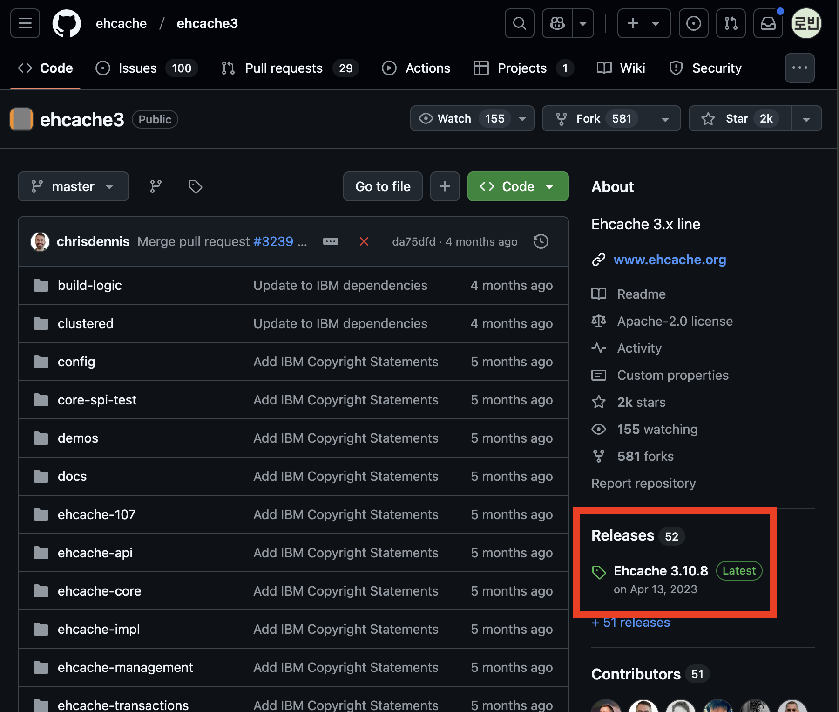This screenshot has height=712, width=839.
Task: Open Copilot chat icon
Action: [557, 23]
